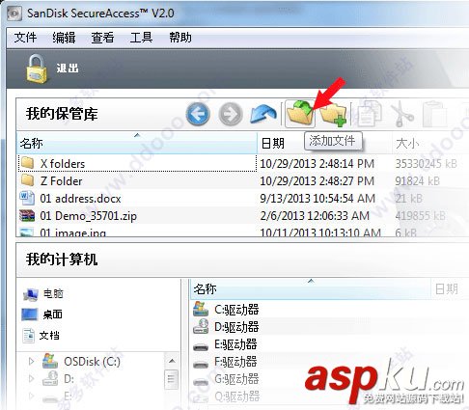The width and height of the screenshot is (469, 410).
Task: Expand the D: drive tree node
Action: (31, 378)
